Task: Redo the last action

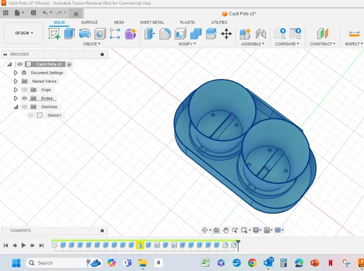Action: point(59,13)
